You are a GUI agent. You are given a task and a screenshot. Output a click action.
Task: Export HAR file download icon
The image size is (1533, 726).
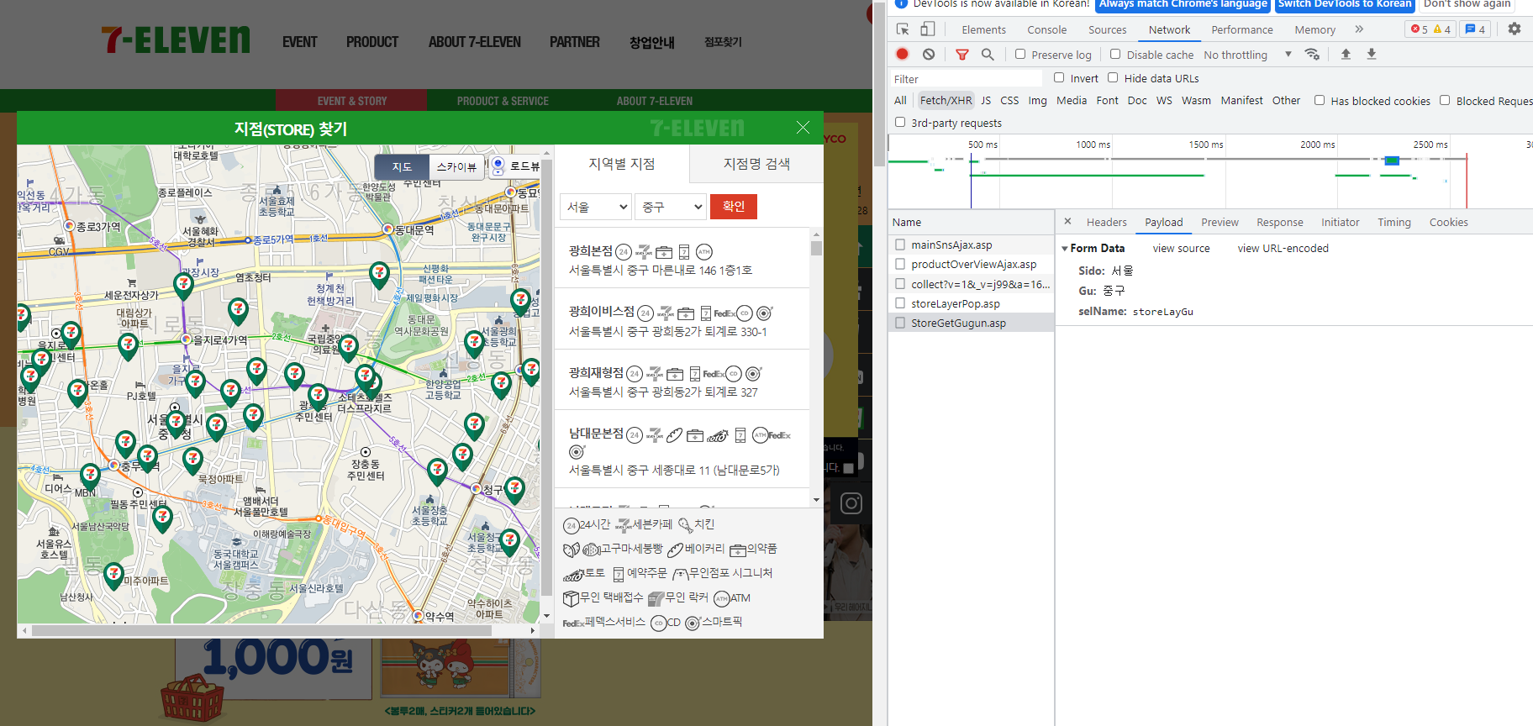[x=1372, y=54]
